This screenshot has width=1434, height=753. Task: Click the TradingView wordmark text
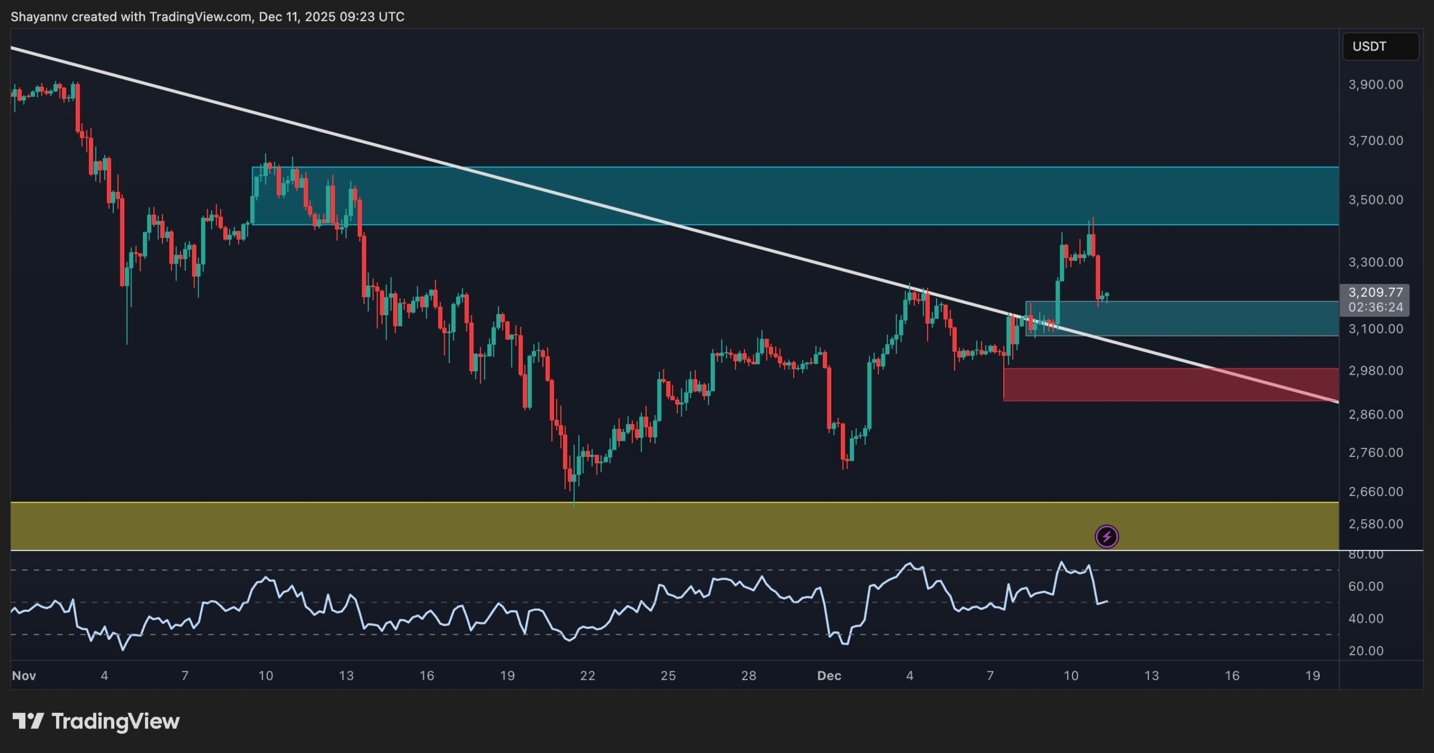[115, 721]
